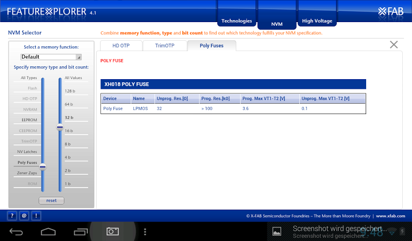The height and width of the screenshot is (241, 412).
Task: Select 4 b bit count
Action: [x=68, y=157]
